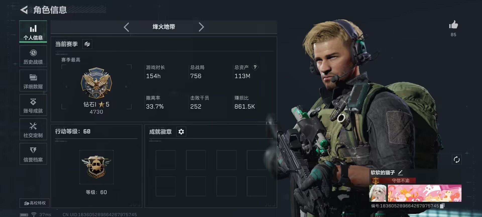Open the 钻石I rank badge
Viewport: 482px width, 217px height.
tap(96, 83)
